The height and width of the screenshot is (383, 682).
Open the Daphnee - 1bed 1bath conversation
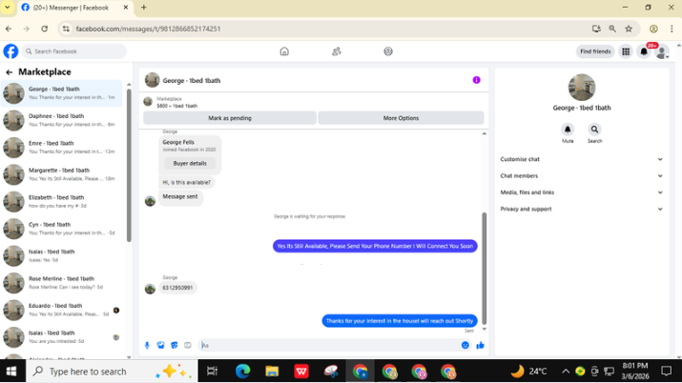tap(62, 120)
